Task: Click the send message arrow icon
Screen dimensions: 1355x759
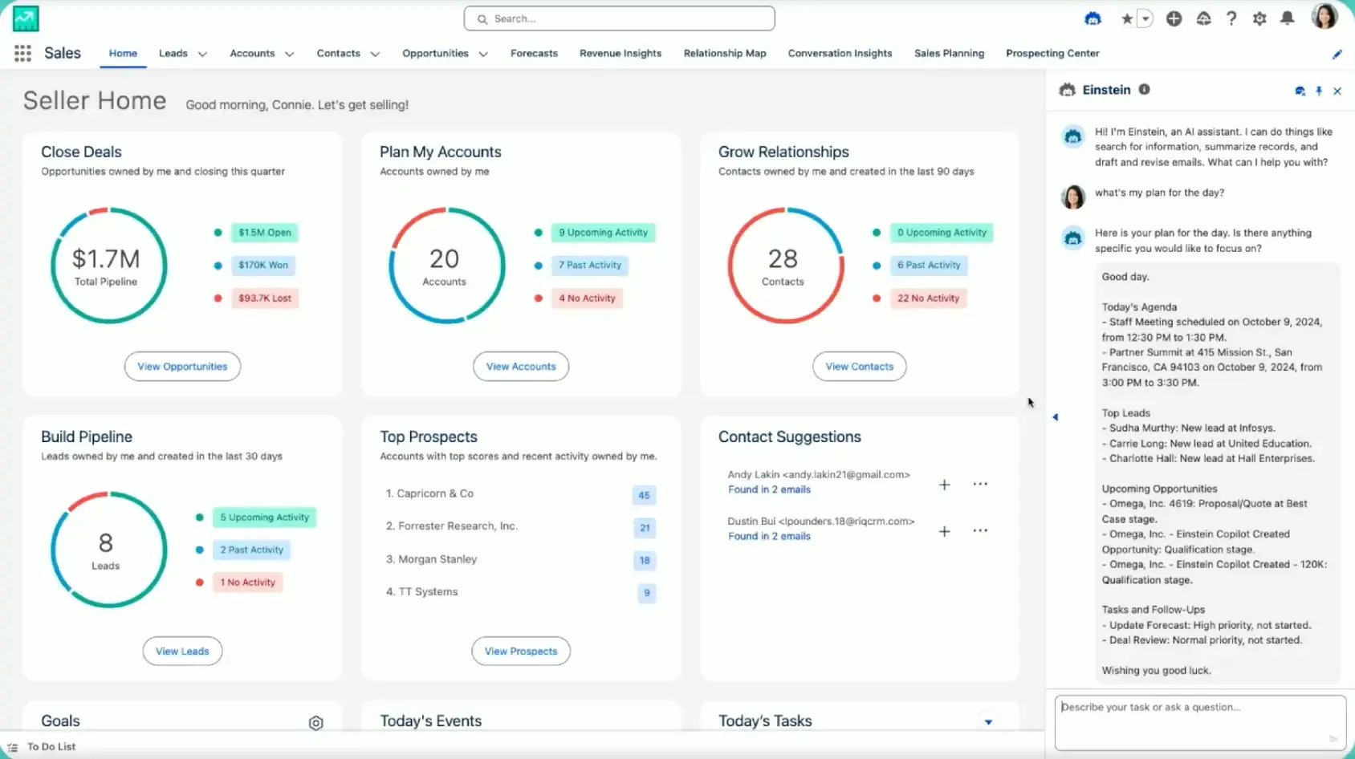Action: tap(1333, 738)
